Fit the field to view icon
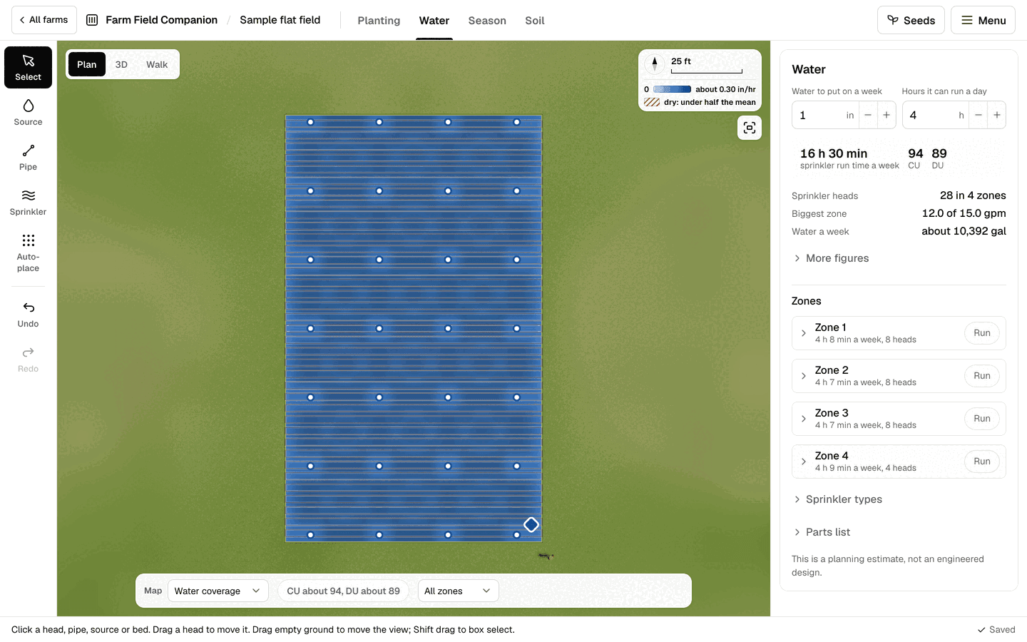Image resolution: width=1027 pixels, height=642 pixels. tap(750, 128)
